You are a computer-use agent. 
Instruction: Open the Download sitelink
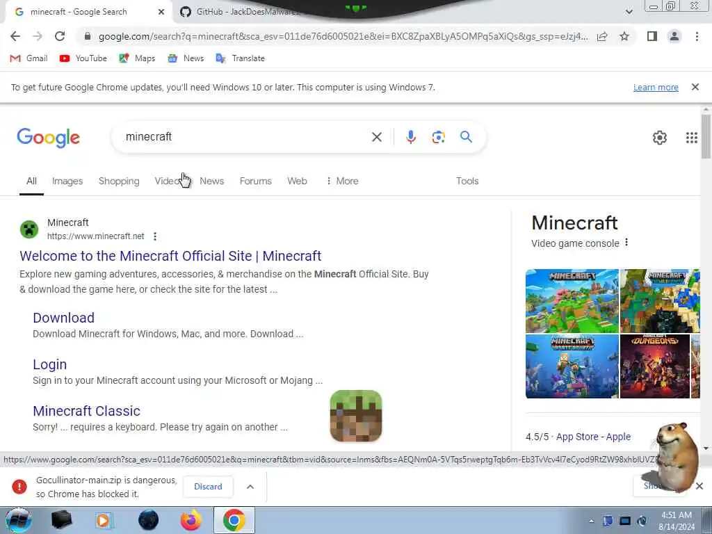[x=63, y=317]
